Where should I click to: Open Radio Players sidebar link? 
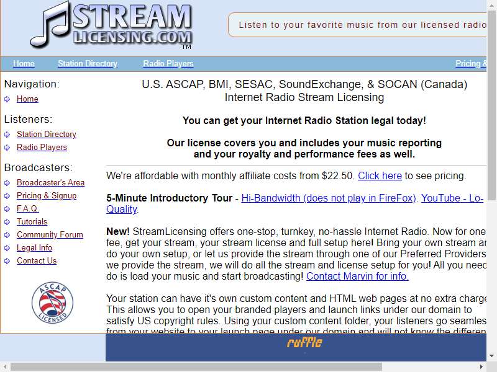pos(42,148)
